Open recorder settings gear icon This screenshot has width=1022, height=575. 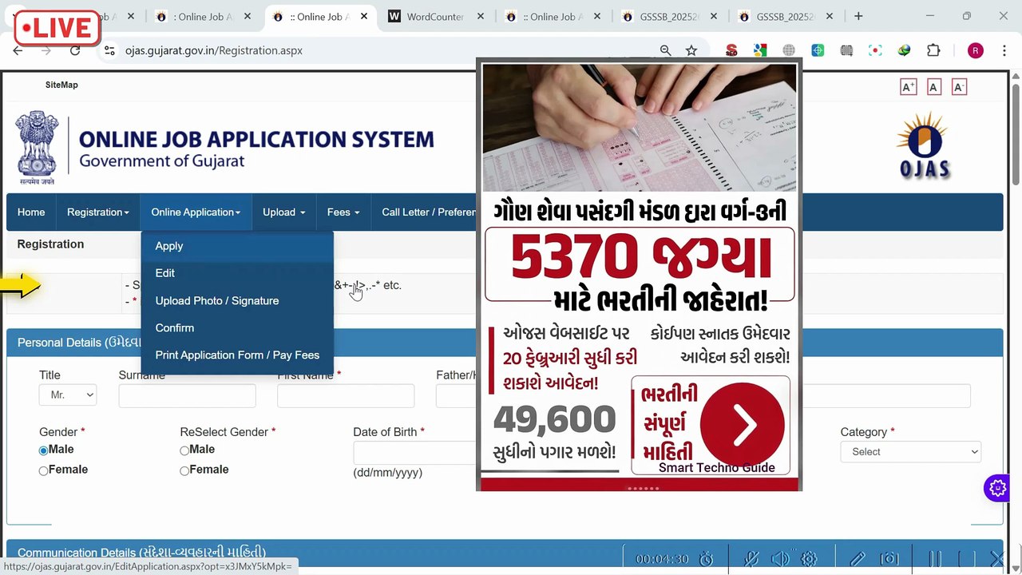(x=809, y=559)
